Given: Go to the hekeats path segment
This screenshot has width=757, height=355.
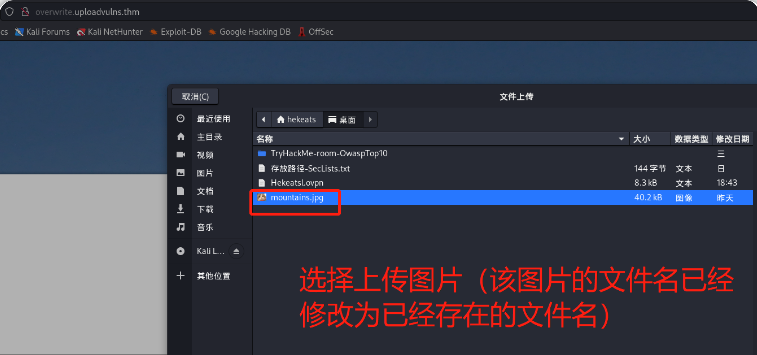Looking at the screenshot, I should tap(297, 120).
